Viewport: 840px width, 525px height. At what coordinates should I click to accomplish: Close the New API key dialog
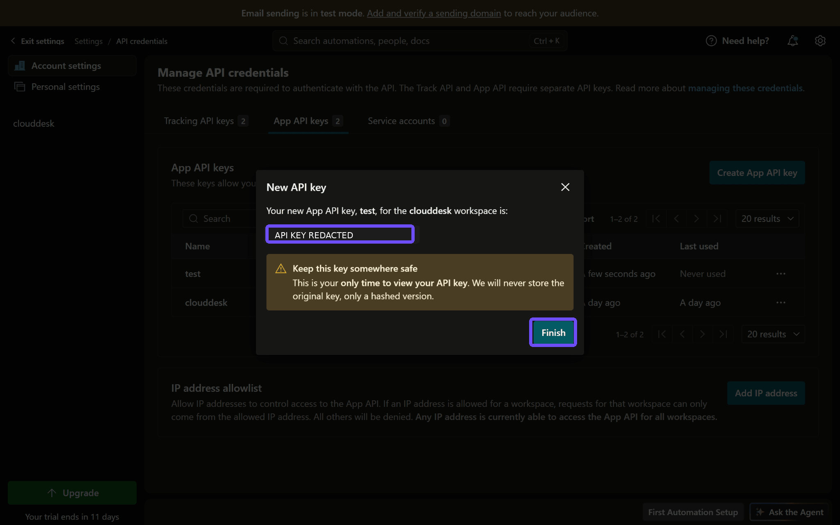(565, 187)
